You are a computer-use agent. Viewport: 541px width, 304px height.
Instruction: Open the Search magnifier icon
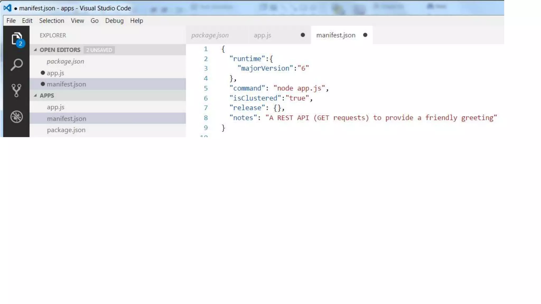16,65
